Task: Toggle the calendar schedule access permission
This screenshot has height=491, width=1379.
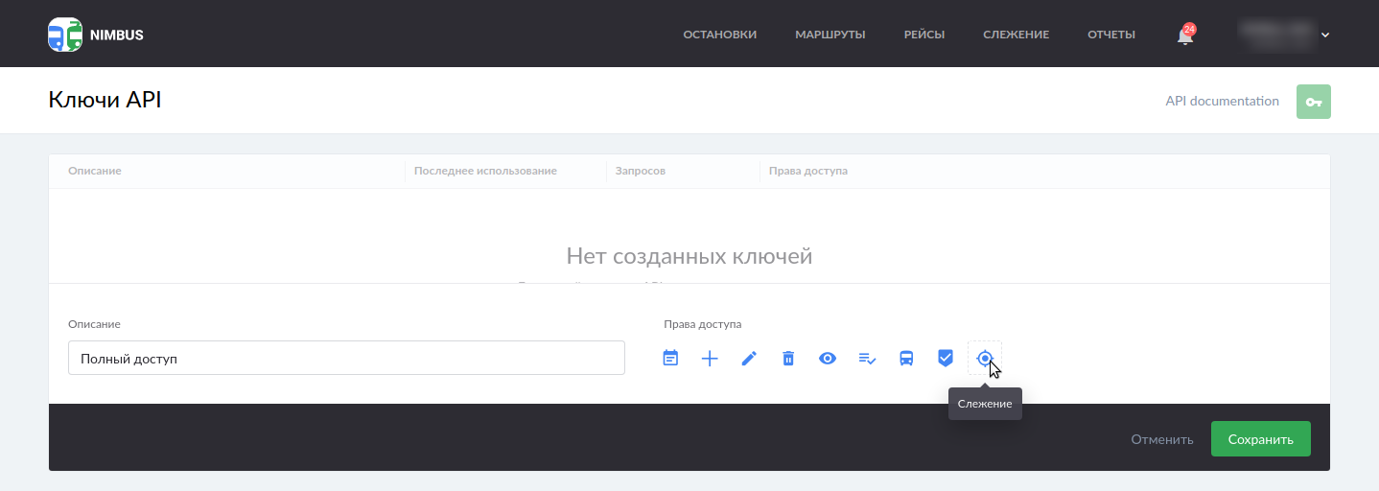Action: click(x=670, y=359)
